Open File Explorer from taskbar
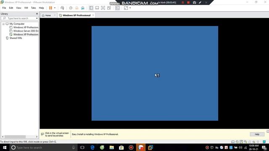Image resolution: width=269 pixels, height=151 pixels. [x=112, y=147]
